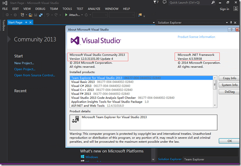The width and height of the screenshot is (241, 166).
Task: Open the TEST menu
Action: [80, 9]
